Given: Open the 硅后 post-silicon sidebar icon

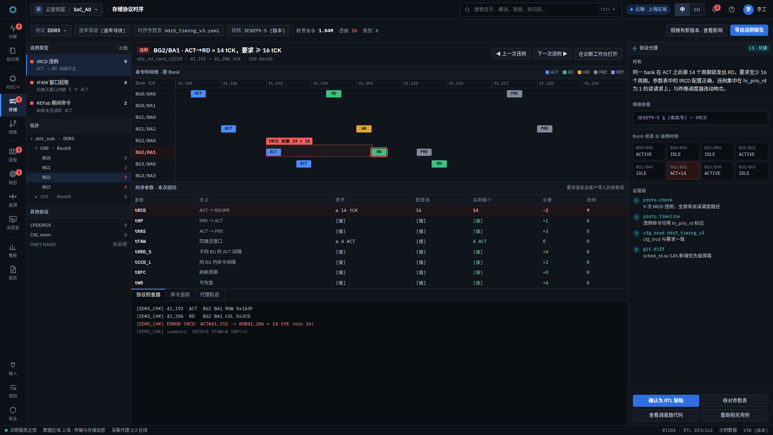Looking at the screenshot, I should (x=13, y=177).
